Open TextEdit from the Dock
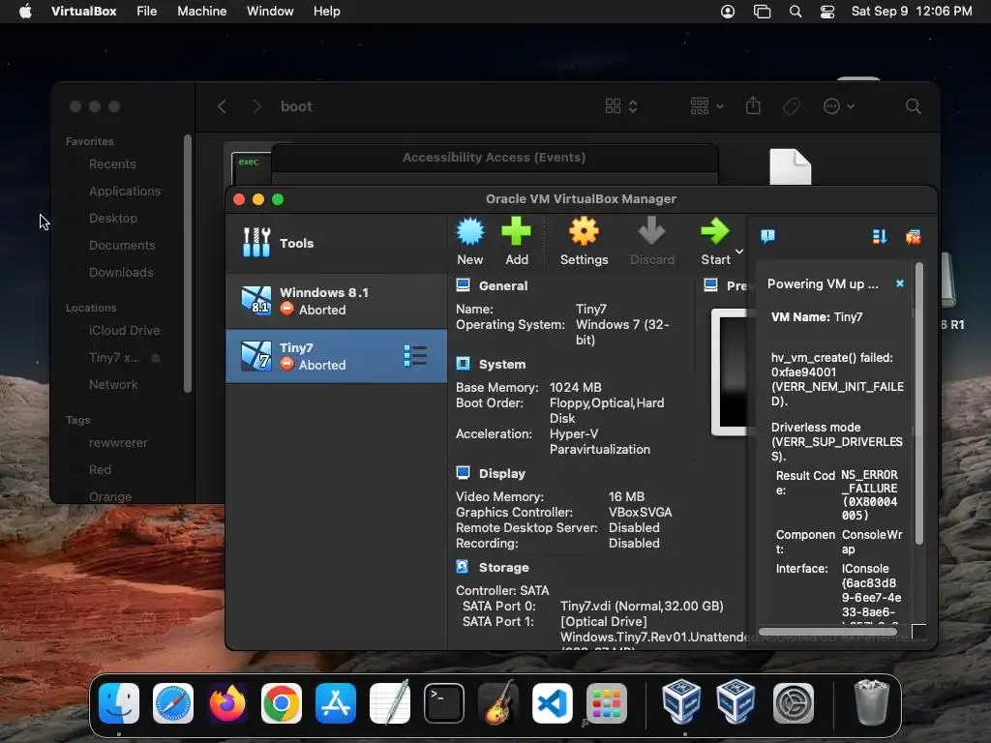 [390, 703]
